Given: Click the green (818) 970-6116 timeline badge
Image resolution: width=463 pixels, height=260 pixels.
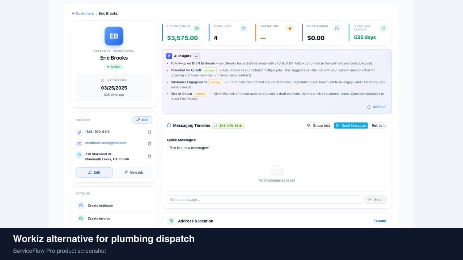Looking at the screenshot, I should click(x=228, y=126).
